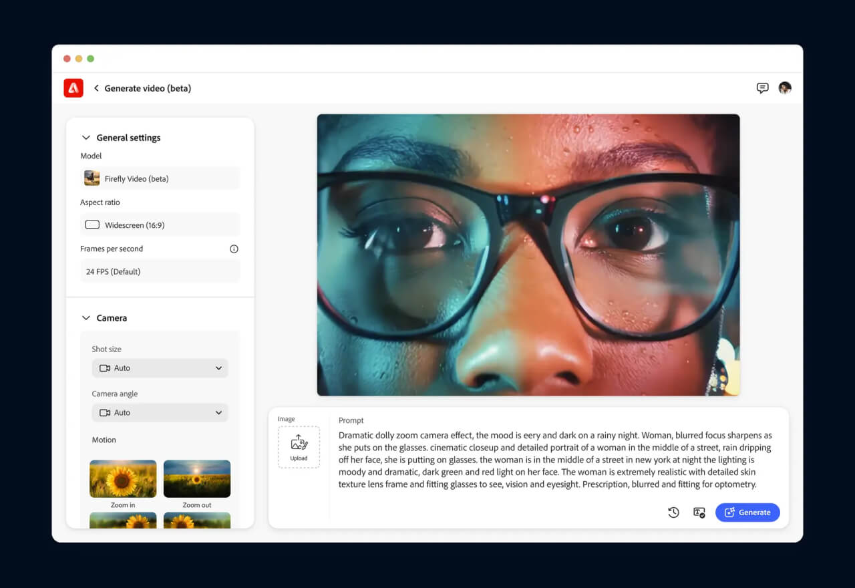Image resolution: width=855 pixels, height=588 pixels.
Task: Click the prompt text check icon
Action: point(699,512)
